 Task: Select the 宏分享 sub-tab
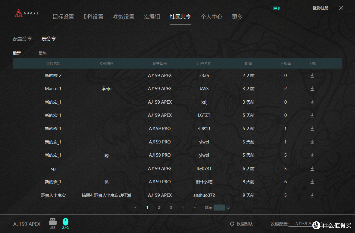coord(49,39)
